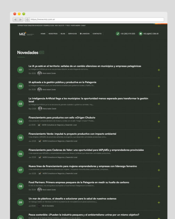Image resolution: width=175 pixels, height=219 pixels.
Task: Open the LinkedIn navigation link
Action: tap(85, 34)
